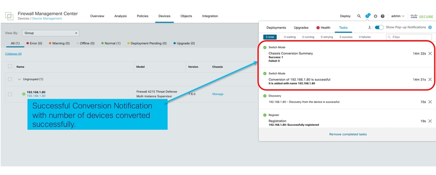
Task: Click the Manage chassis link
Action: pos(218,94)
